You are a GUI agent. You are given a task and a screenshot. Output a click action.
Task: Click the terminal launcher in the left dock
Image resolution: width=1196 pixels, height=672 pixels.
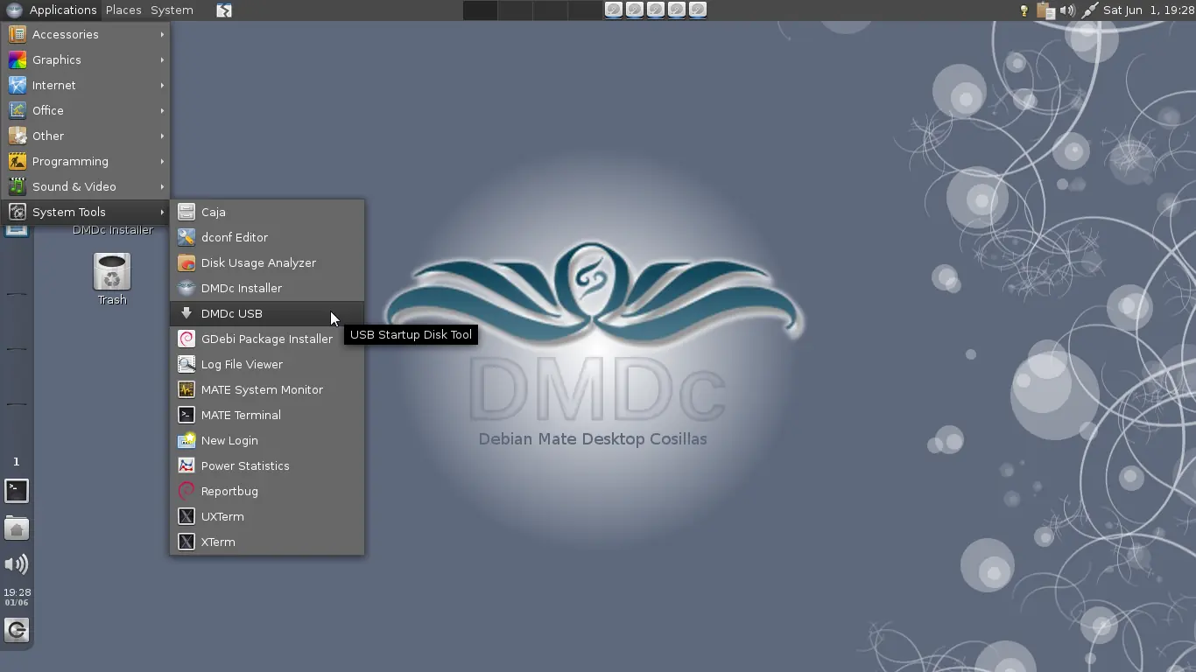(x=17, y=491)
